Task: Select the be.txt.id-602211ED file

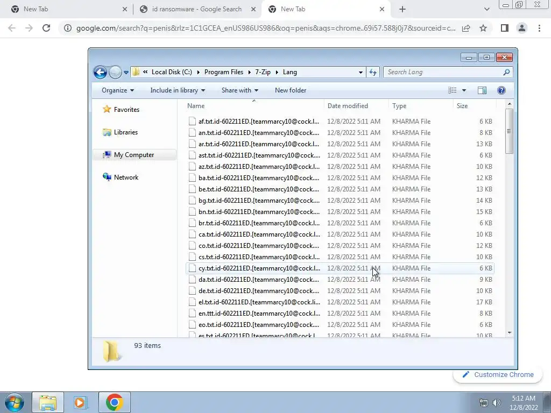Action: pos(340,189)
